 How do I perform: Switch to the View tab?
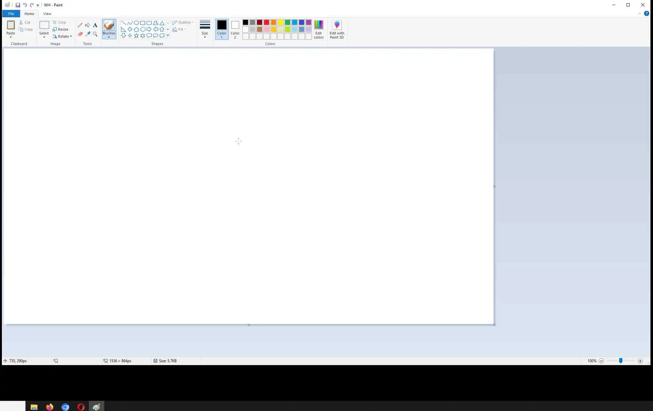click(x=47, y=14)
